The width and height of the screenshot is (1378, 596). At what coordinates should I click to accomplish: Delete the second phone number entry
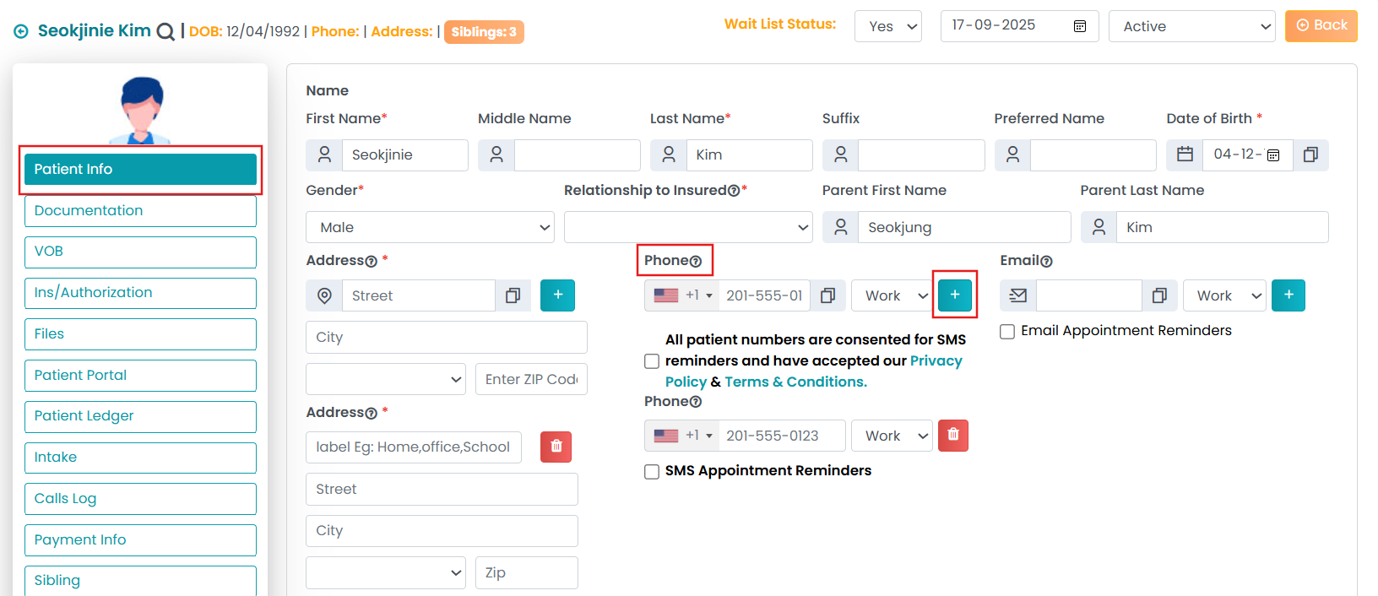(952, 435)
